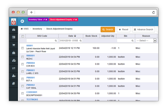Click the shopping cart sidebar icon

point(14,45)
